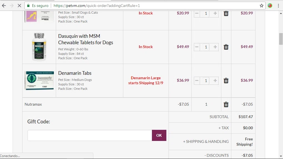Remove Denamarin Tabs from cart

226,81
